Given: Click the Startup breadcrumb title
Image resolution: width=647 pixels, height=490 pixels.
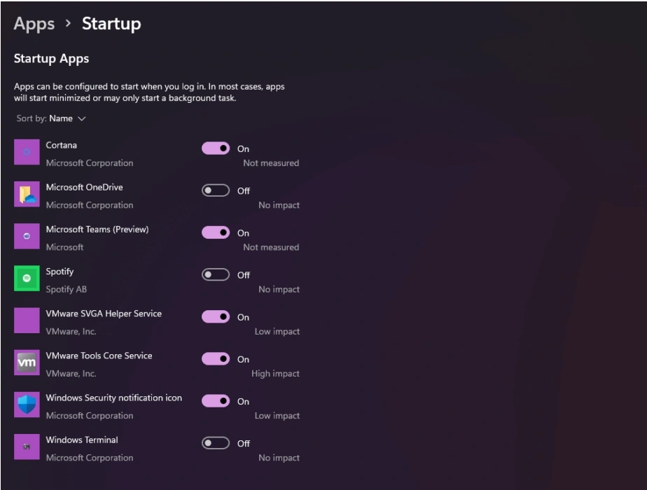Looking at the screenshot, I should [111, 24].
